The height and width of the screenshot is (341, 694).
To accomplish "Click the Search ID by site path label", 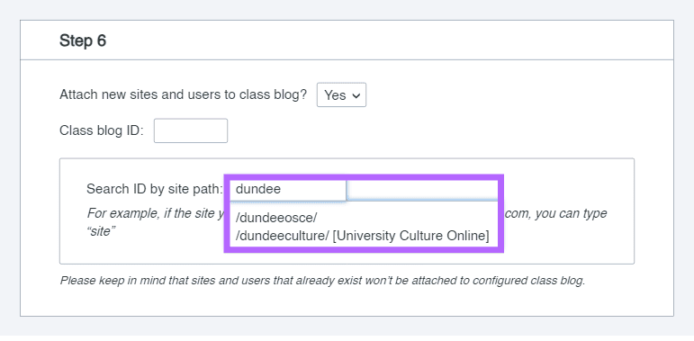I will [155, 189].
